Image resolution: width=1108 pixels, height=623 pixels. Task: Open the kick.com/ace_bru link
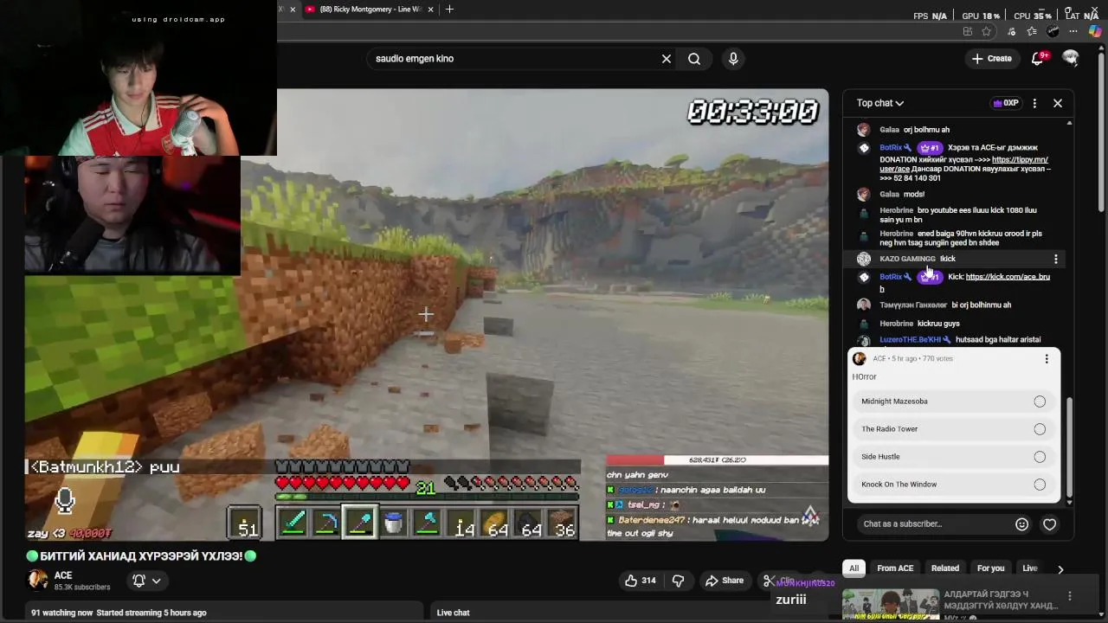tap(1008, 277)
